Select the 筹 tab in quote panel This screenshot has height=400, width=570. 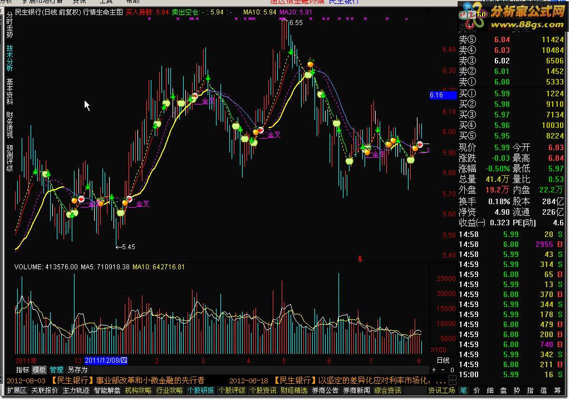557,391
